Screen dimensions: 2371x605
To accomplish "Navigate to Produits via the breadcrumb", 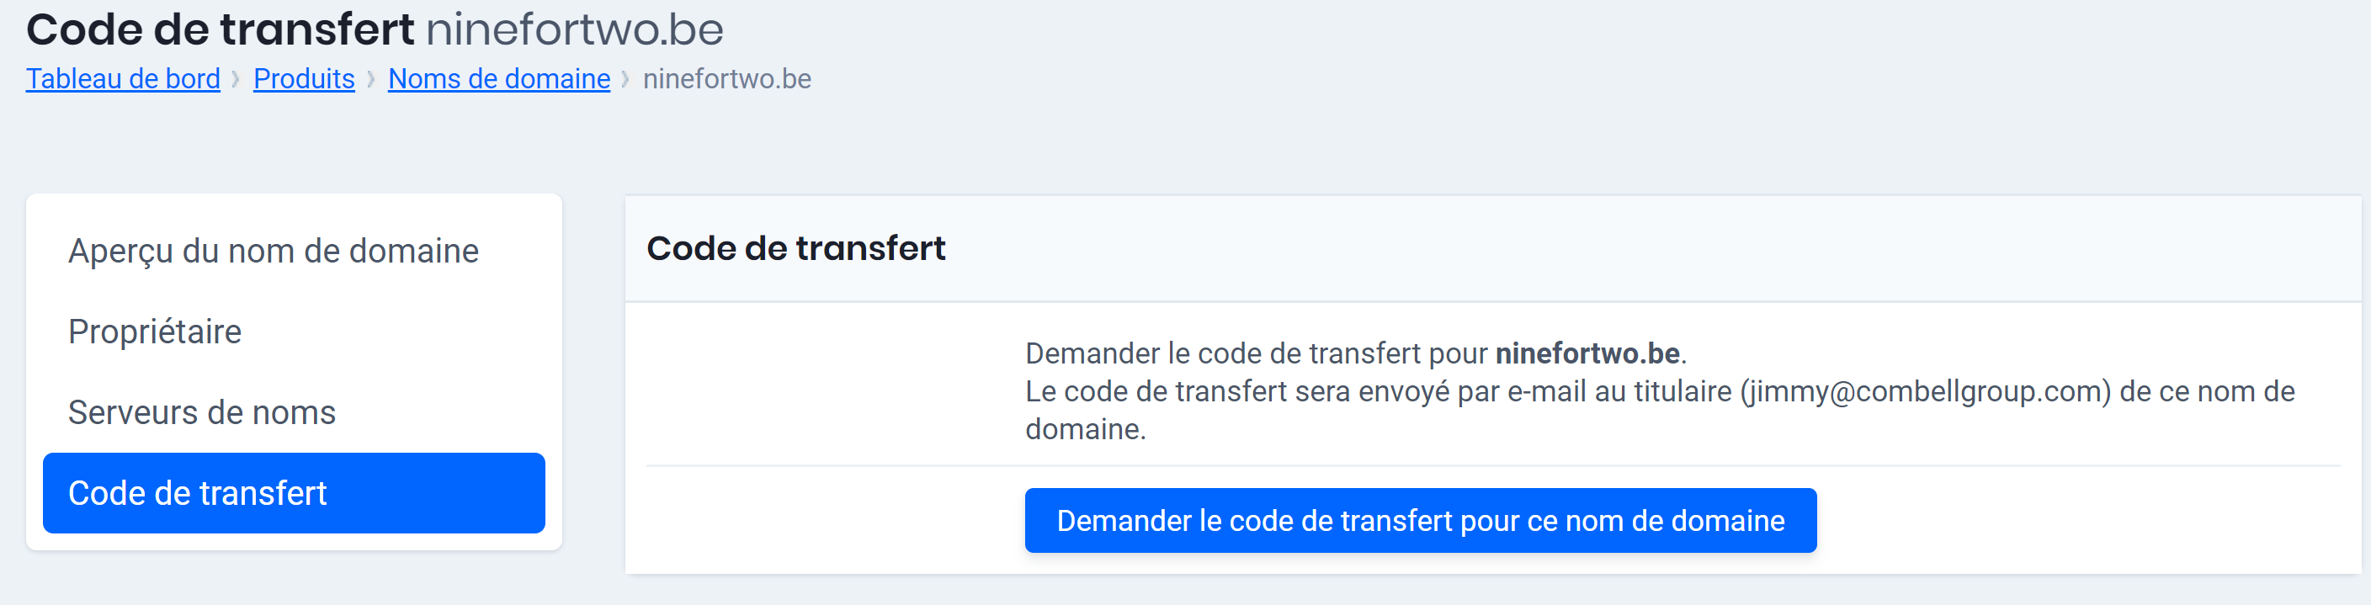I will click(x=304, y=78).
